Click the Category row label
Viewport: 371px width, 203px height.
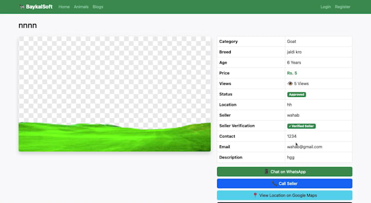point(228,41)
